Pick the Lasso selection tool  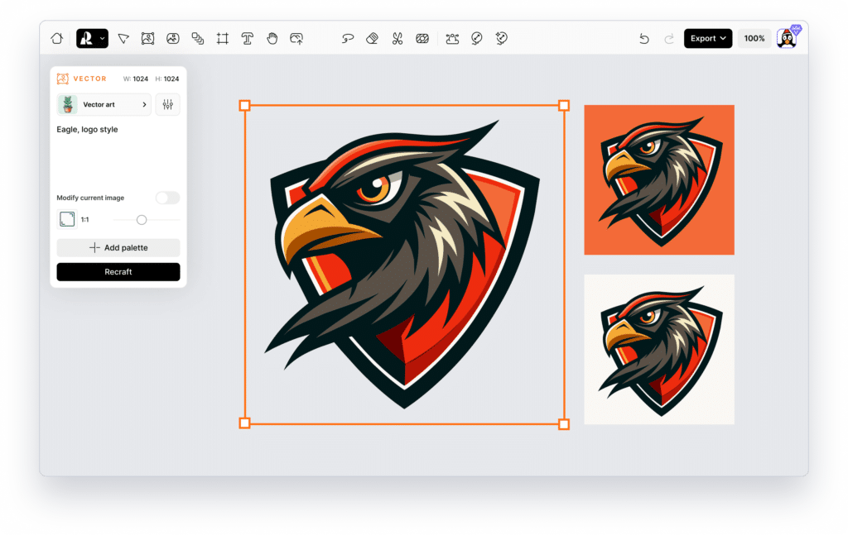point(347,38)
